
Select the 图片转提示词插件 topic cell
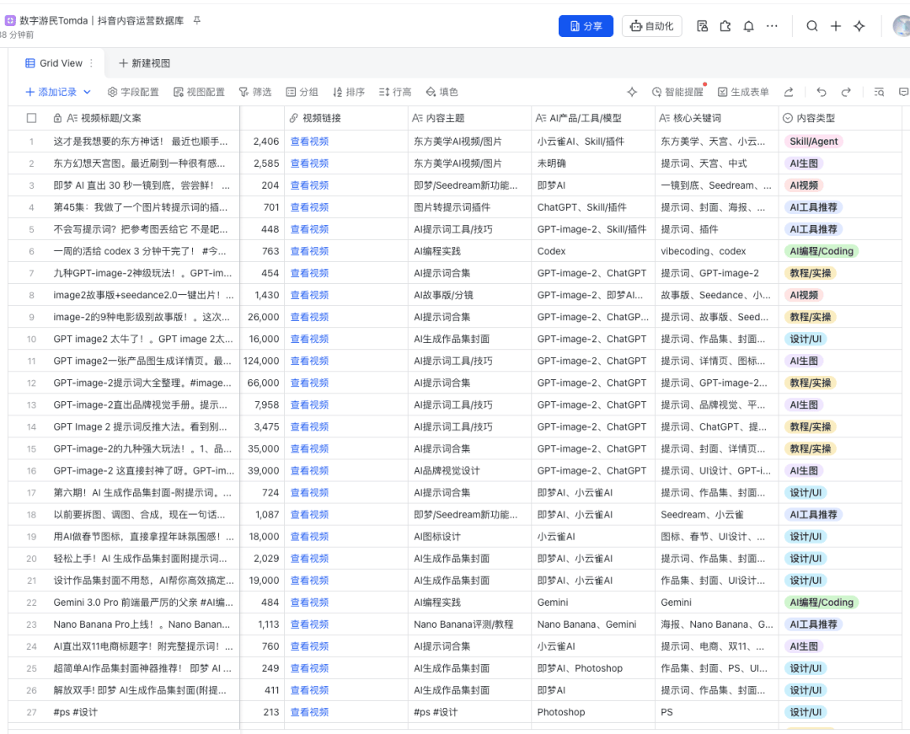[469, 207]
